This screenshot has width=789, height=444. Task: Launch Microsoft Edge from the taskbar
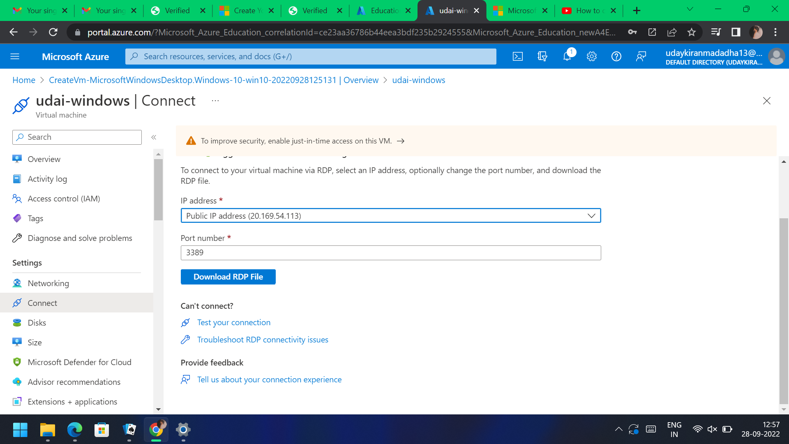tap(74, 430)
